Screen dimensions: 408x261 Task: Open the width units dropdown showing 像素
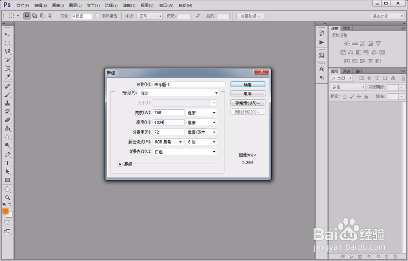point(202,113)
